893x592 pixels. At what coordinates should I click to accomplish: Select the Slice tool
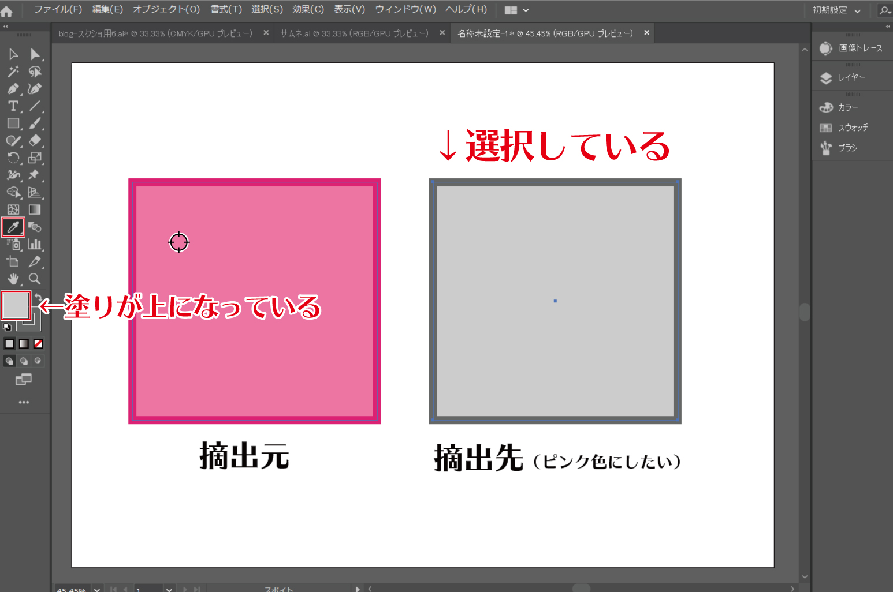tap(35, 261)
